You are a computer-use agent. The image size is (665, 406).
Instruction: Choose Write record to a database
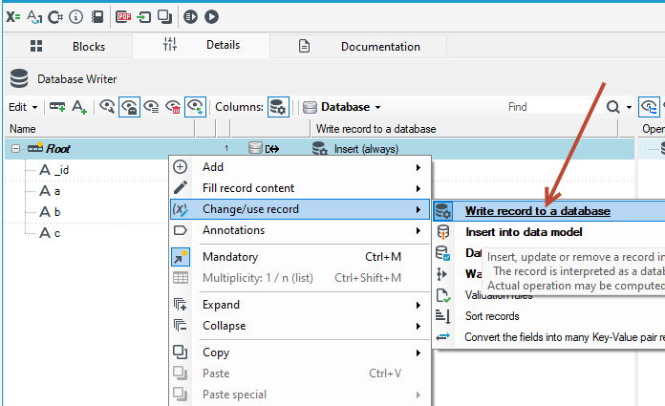pos(548,211)
